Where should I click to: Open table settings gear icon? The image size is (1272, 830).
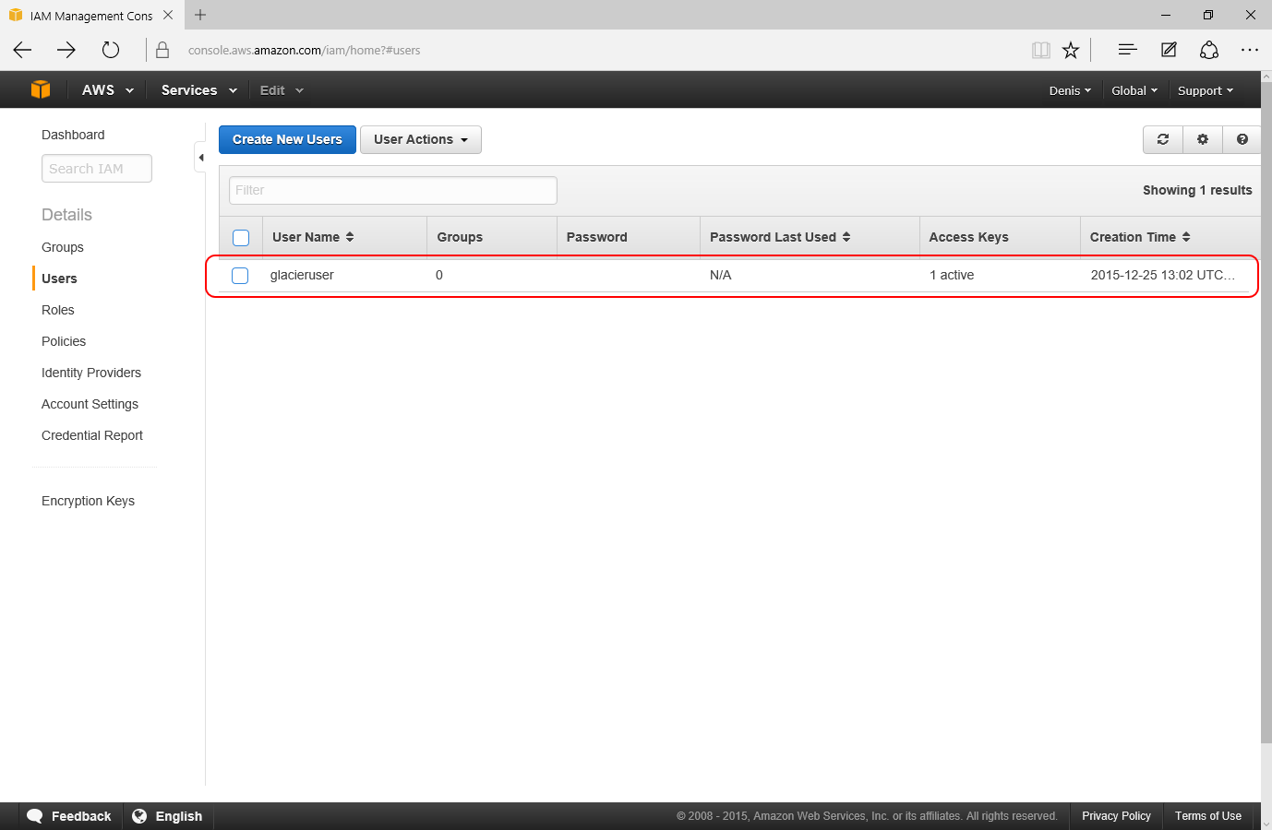point(1203,139)
